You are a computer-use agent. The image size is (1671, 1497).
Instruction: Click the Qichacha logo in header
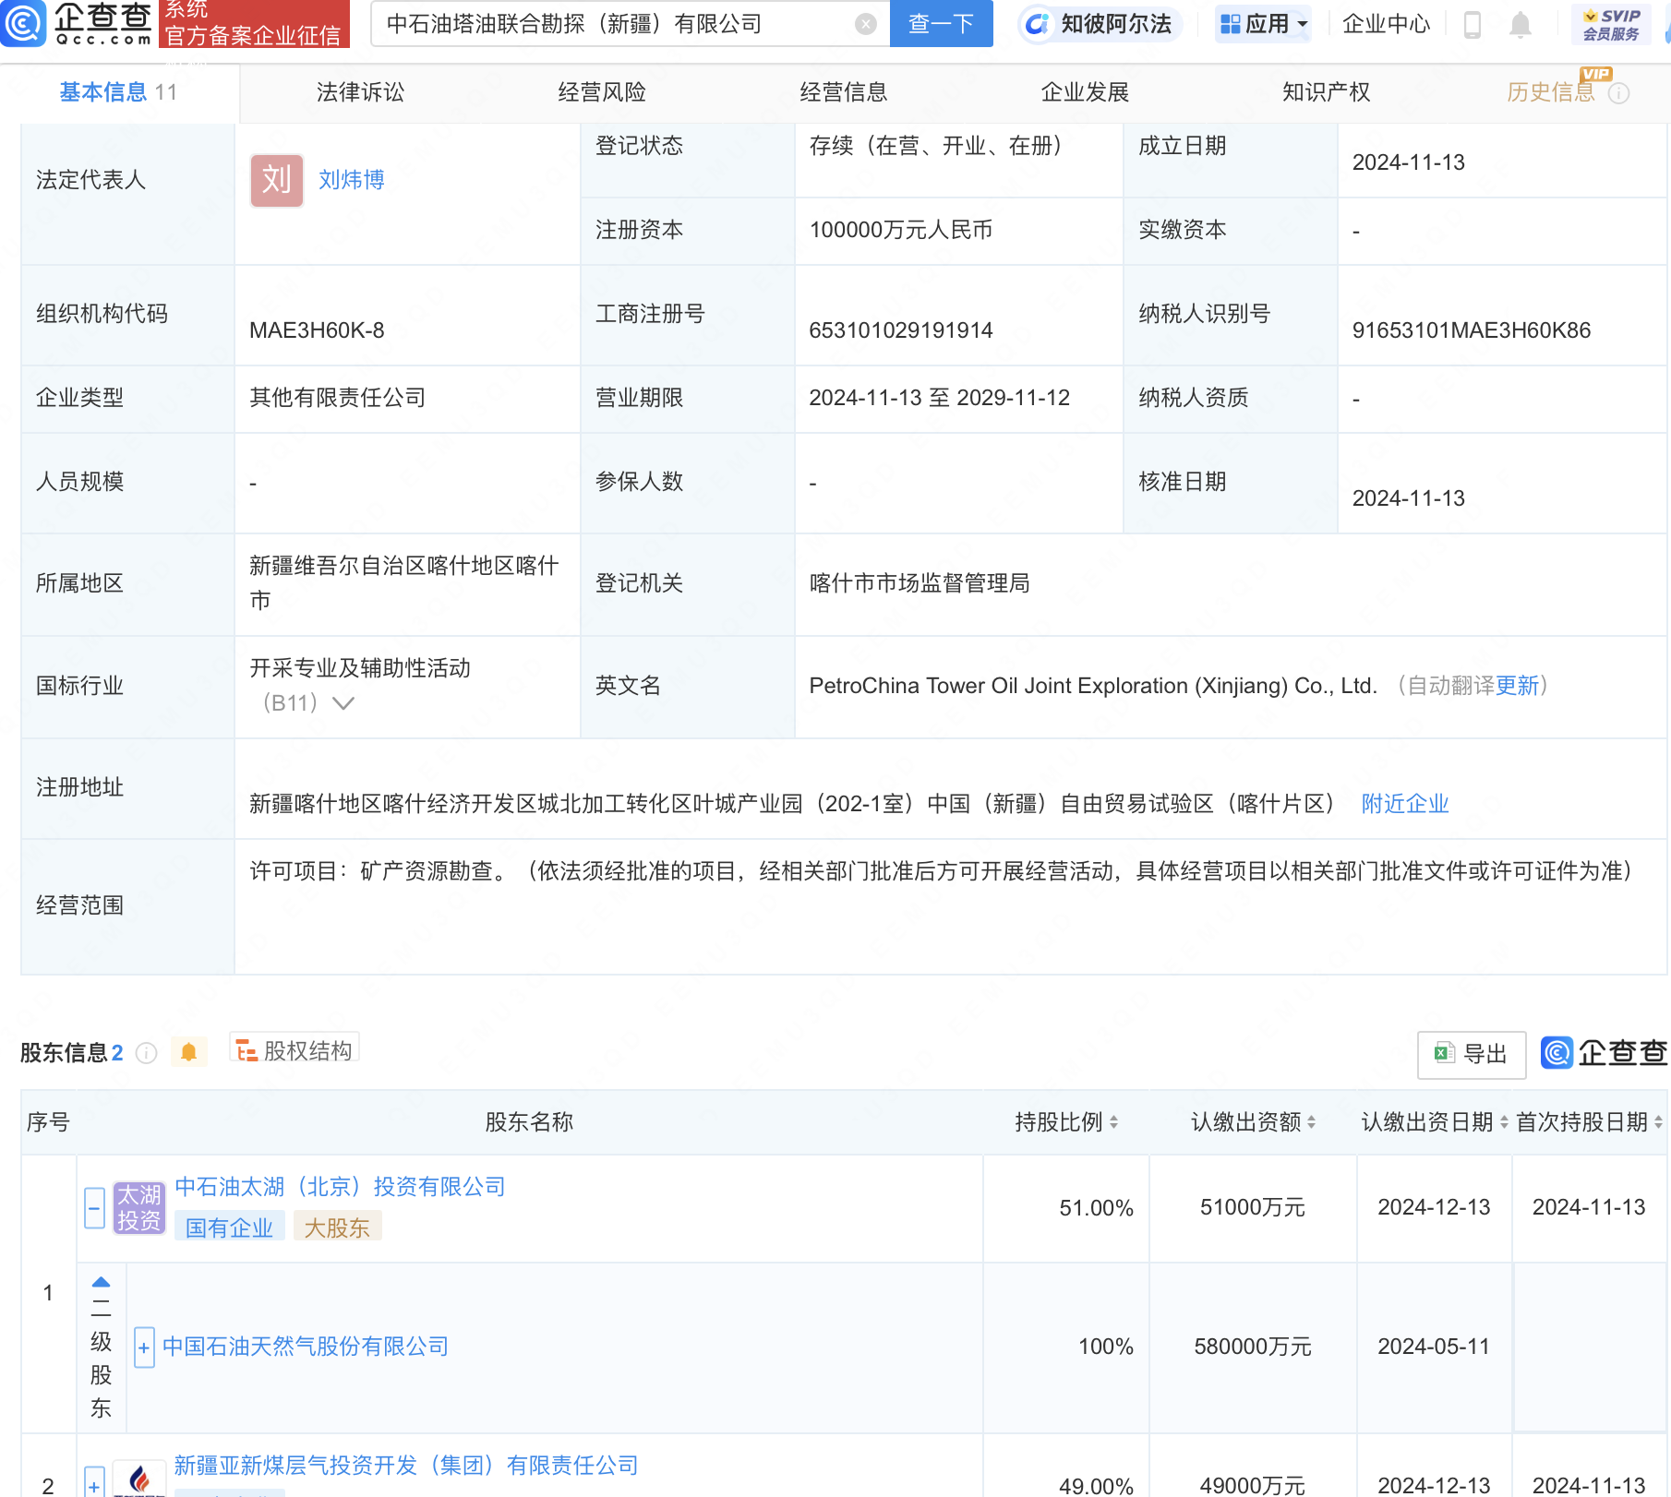click(x=78, y=23)
